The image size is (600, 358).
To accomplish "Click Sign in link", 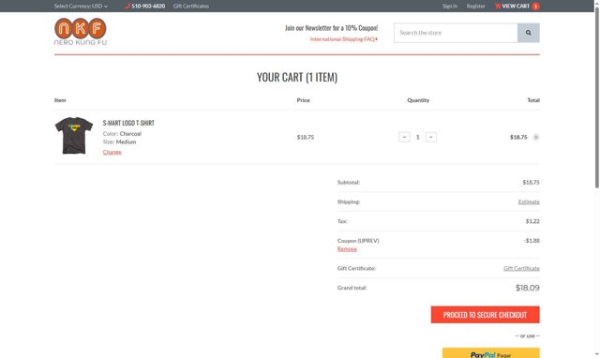I will pyautogui.click(x=450, y=7).
